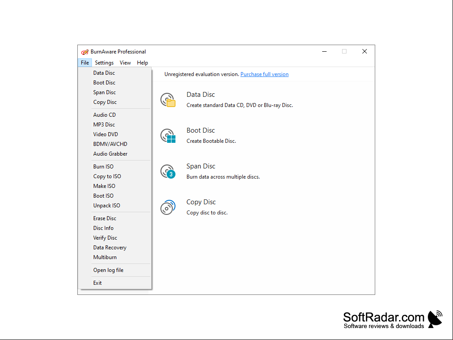The height and width of the screenshot is (340, 453).
Task: Select MP3 Disc menu entry
Action: [115, 125]
